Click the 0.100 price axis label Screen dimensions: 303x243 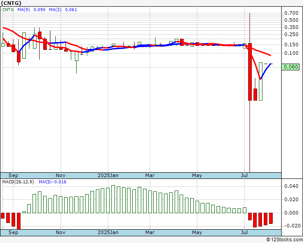[x=291, y=53]
